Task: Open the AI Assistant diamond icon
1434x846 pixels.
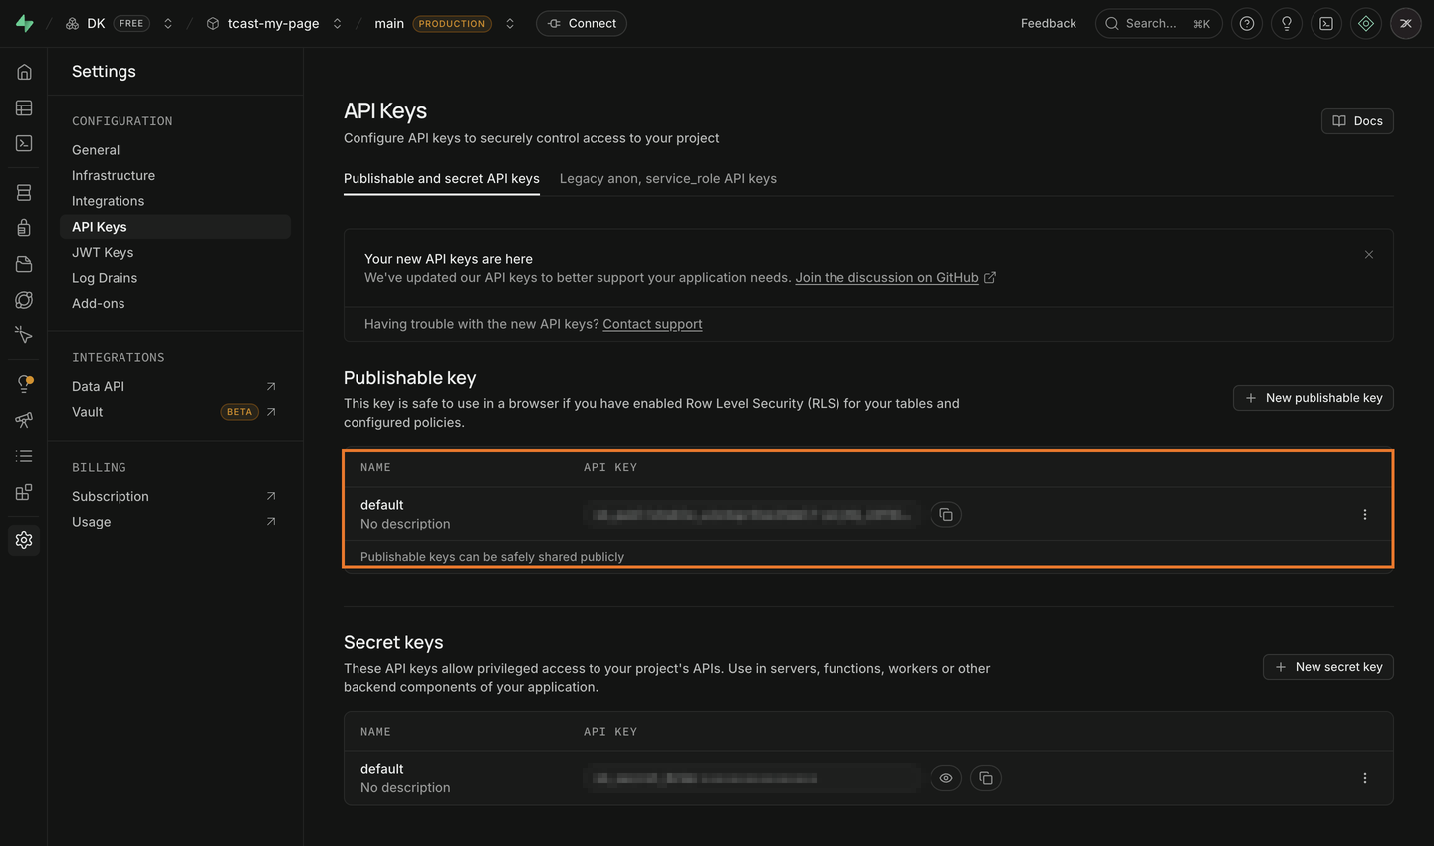Action: [x=1366, y=23]
